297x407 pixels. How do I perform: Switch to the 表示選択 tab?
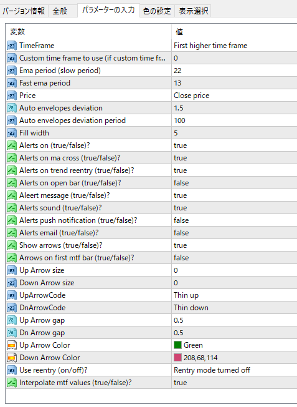(x=193, y=11)
